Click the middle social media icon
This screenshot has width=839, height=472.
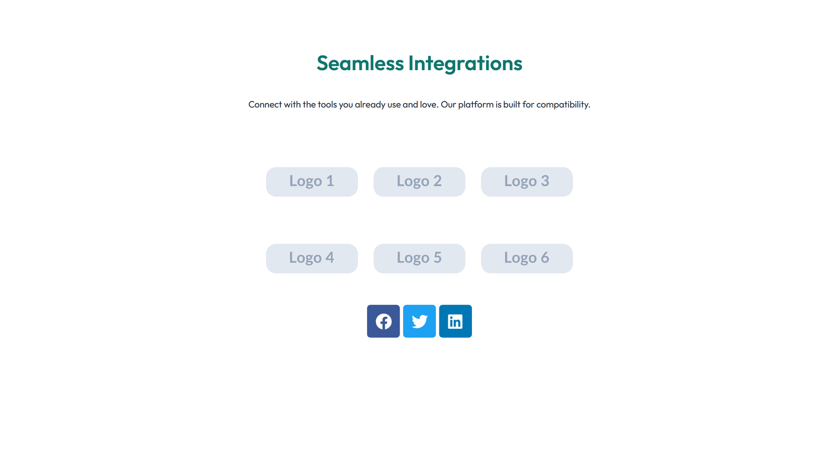[419, 321]
